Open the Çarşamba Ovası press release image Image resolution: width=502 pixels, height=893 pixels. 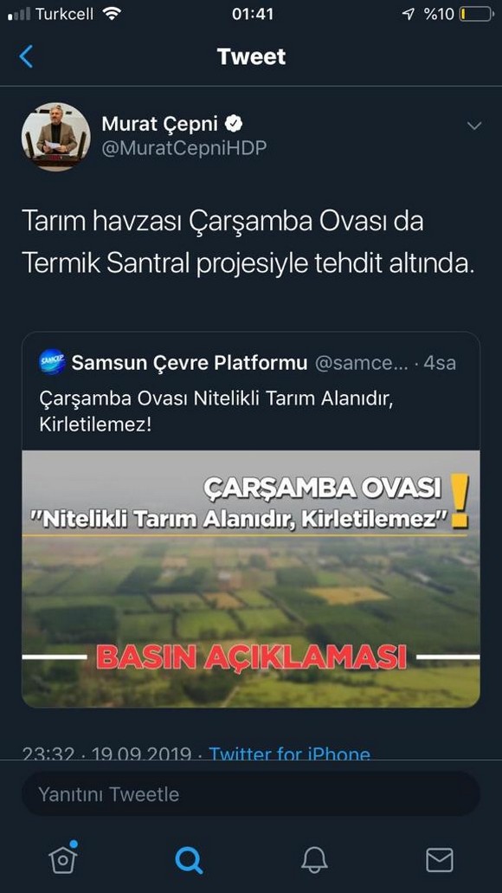pyautogui.click(x=251, y=579)
